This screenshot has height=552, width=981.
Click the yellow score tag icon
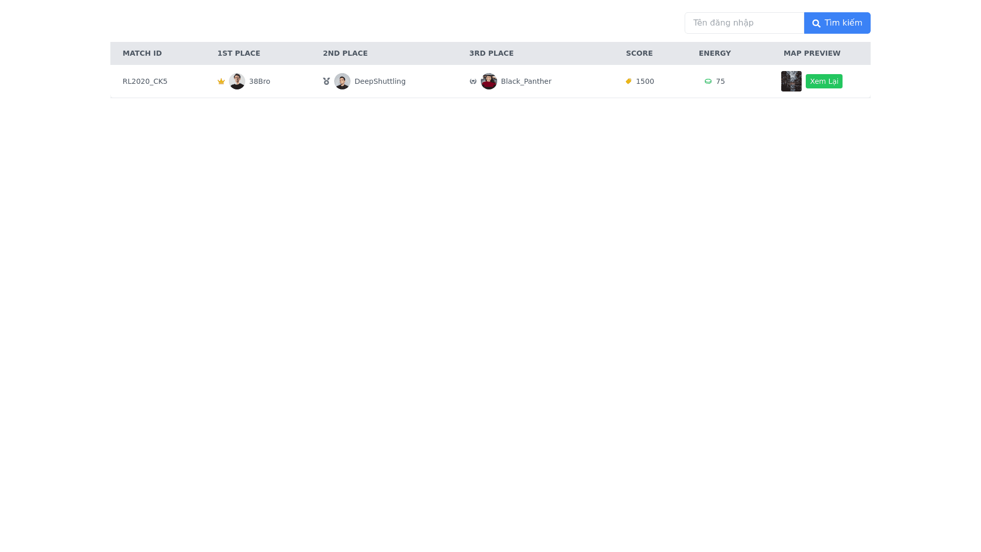point(628,81)
